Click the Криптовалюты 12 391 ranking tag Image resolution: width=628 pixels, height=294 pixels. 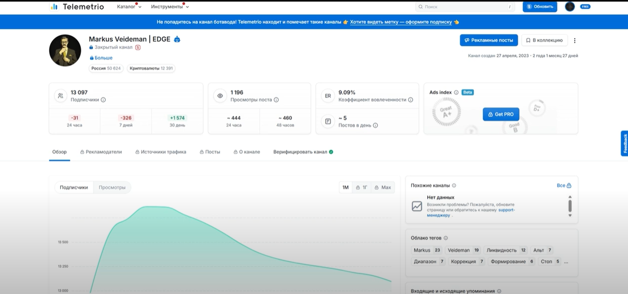pos(151,68)
